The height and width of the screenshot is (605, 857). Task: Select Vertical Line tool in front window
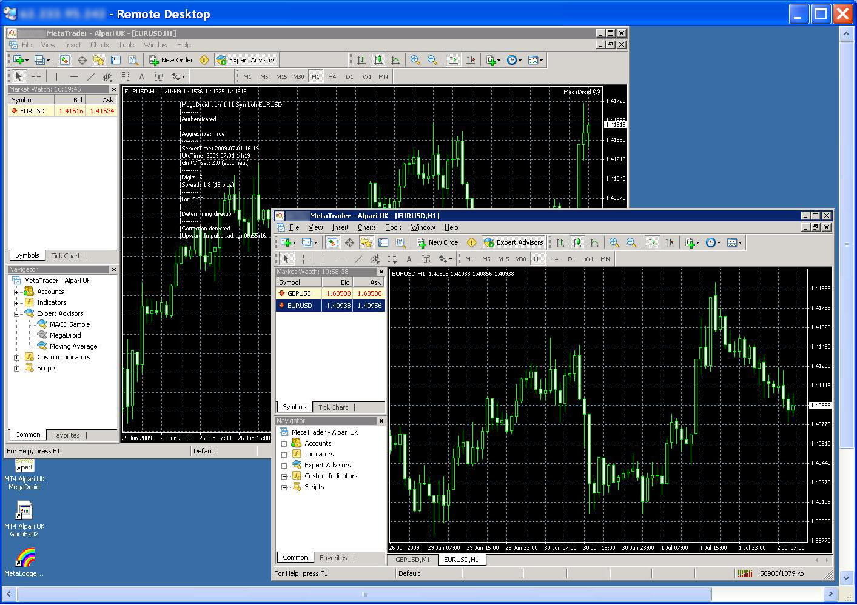tap(324, 259)
